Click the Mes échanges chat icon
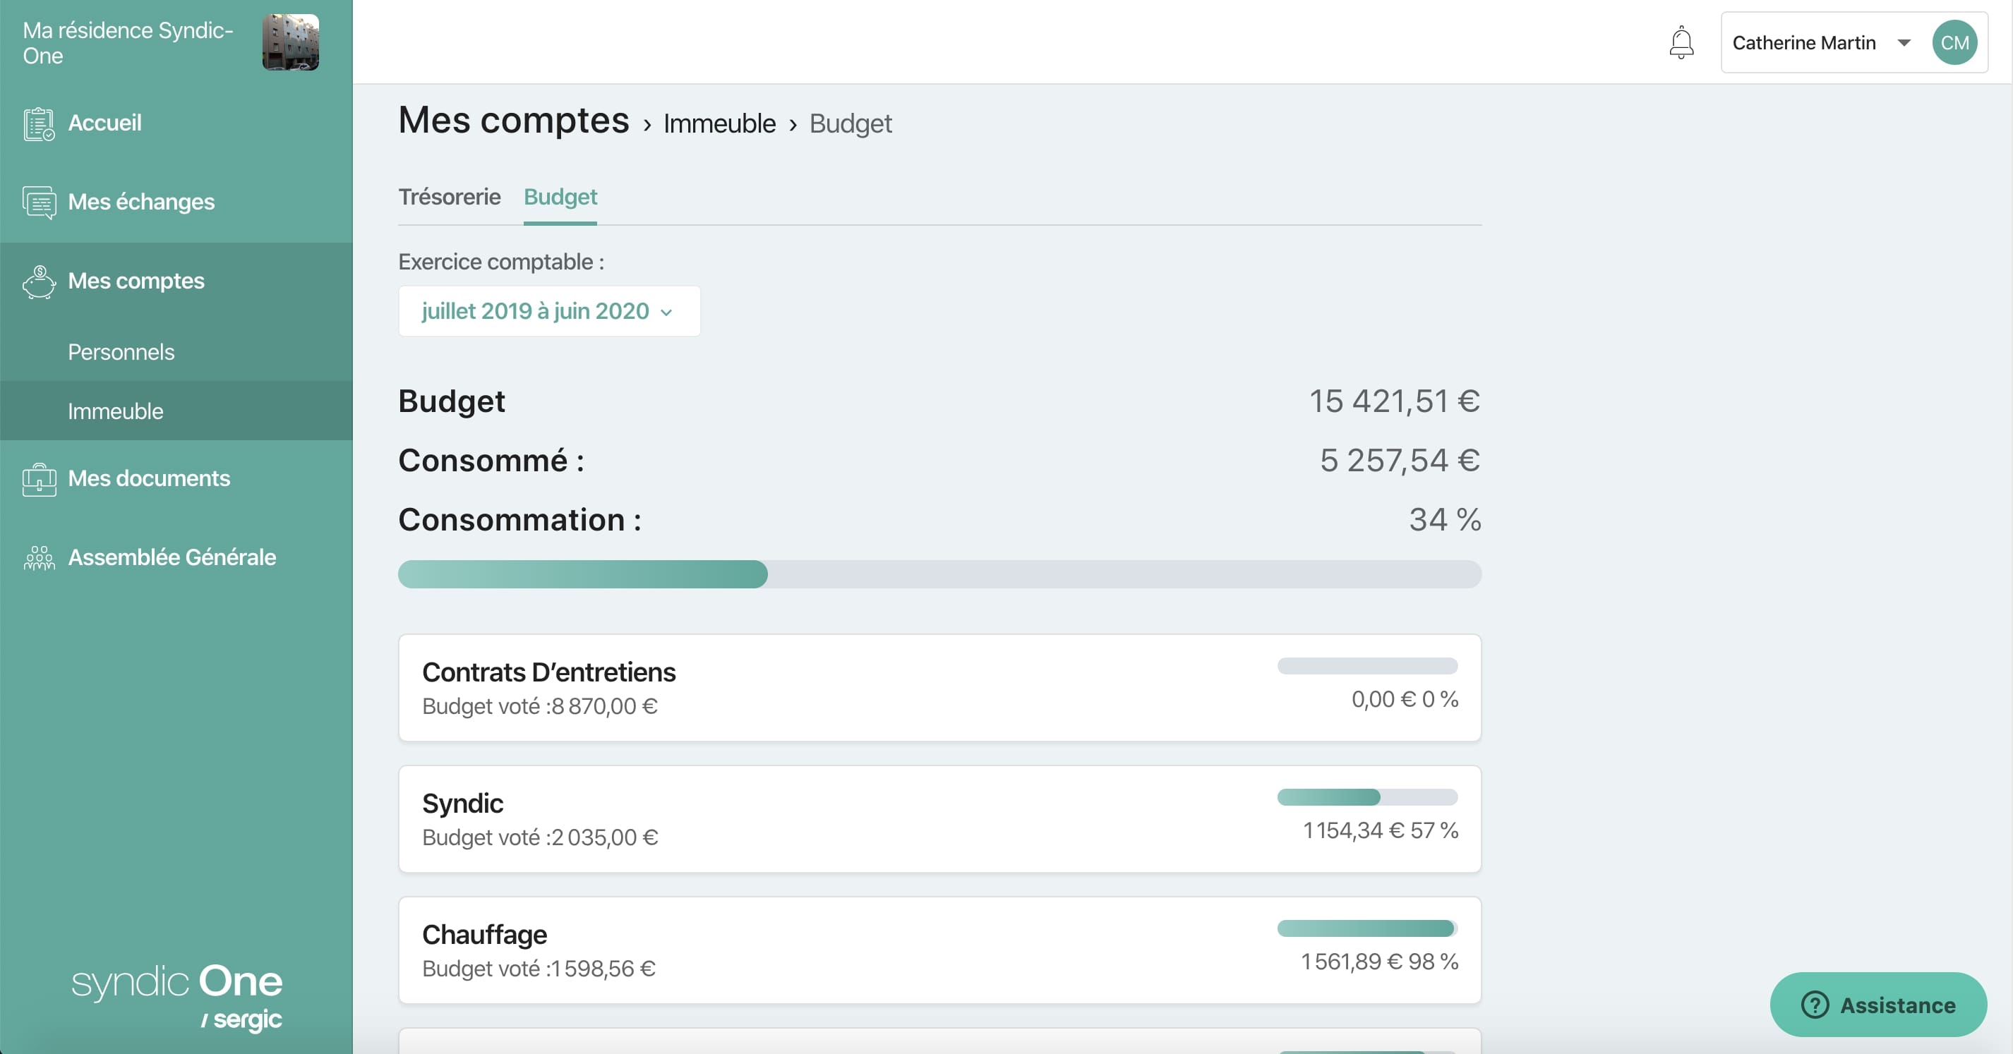The image size is (2013, 1054). point(39,202)
